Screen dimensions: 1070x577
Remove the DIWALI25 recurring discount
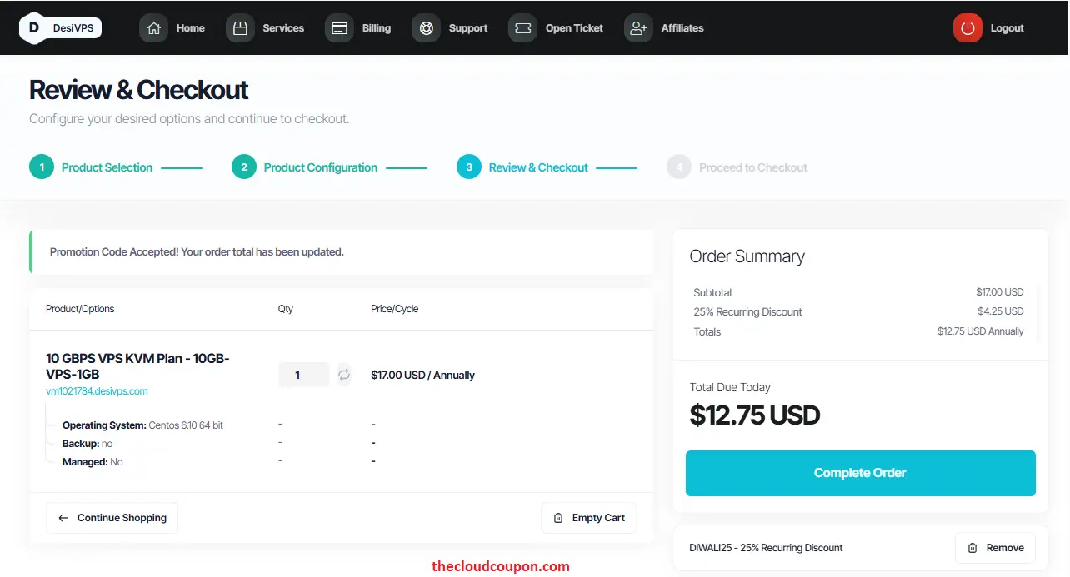[x=995, y=547]
